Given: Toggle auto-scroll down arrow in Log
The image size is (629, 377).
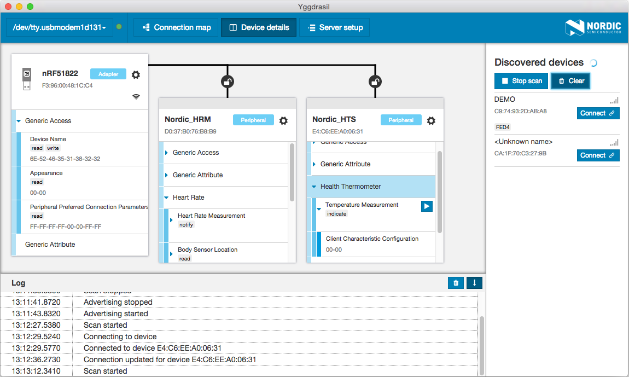Looking at the screenshot, I should click(474, 283).
